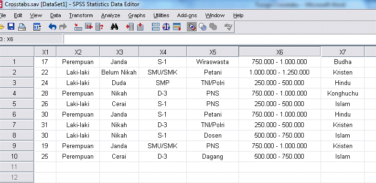The height and width of the screenshot is (183, 376).
Task: Click the cell containing SMP
Action: tap(162, 83)
